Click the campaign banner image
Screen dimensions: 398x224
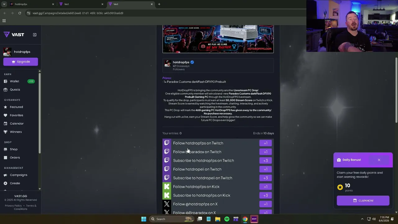[218, 39]
